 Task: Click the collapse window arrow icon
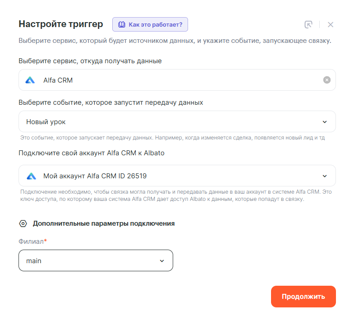(x=308, y=24)
